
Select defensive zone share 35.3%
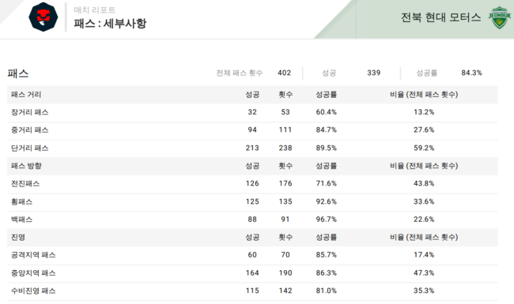click(x=424, y=291)
